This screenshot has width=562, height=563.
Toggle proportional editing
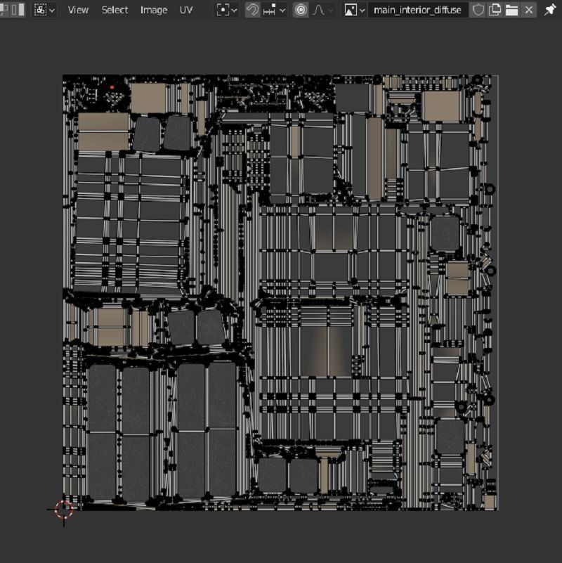pos(301,10)
